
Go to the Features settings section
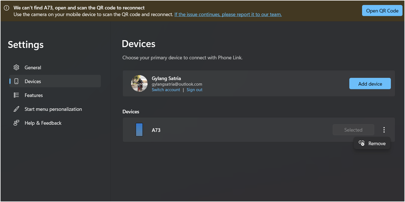click(x=55, y=95)
